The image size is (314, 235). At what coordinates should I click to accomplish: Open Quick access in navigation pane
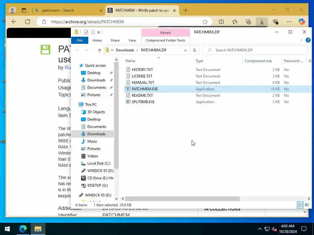point(95,65)
